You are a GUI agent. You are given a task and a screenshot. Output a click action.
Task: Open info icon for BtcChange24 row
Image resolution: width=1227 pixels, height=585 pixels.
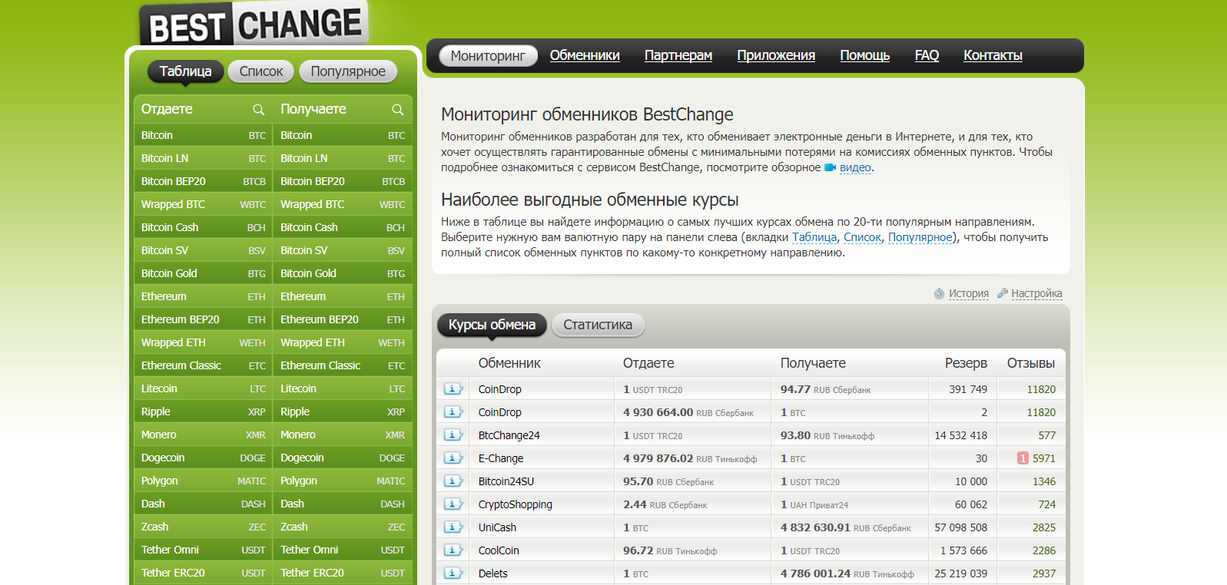[453, 435]
